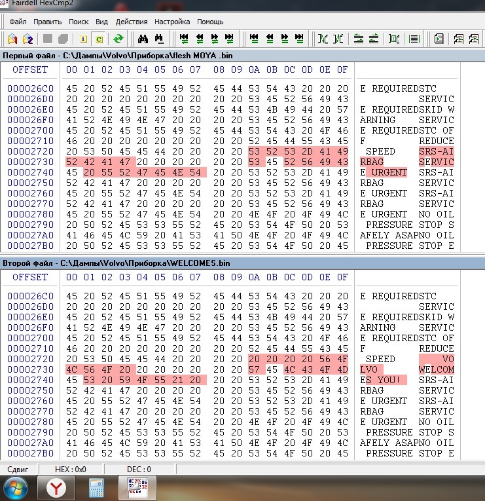Open Calculator from the taskbar

pyautogui.click(x=96, y=488)
